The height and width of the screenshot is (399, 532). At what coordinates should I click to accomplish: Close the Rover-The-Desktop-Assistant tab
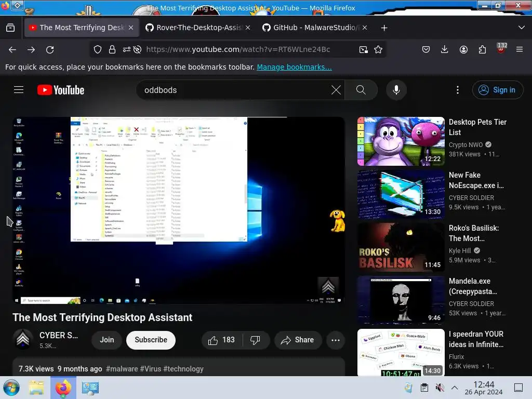tap(248, 28)
